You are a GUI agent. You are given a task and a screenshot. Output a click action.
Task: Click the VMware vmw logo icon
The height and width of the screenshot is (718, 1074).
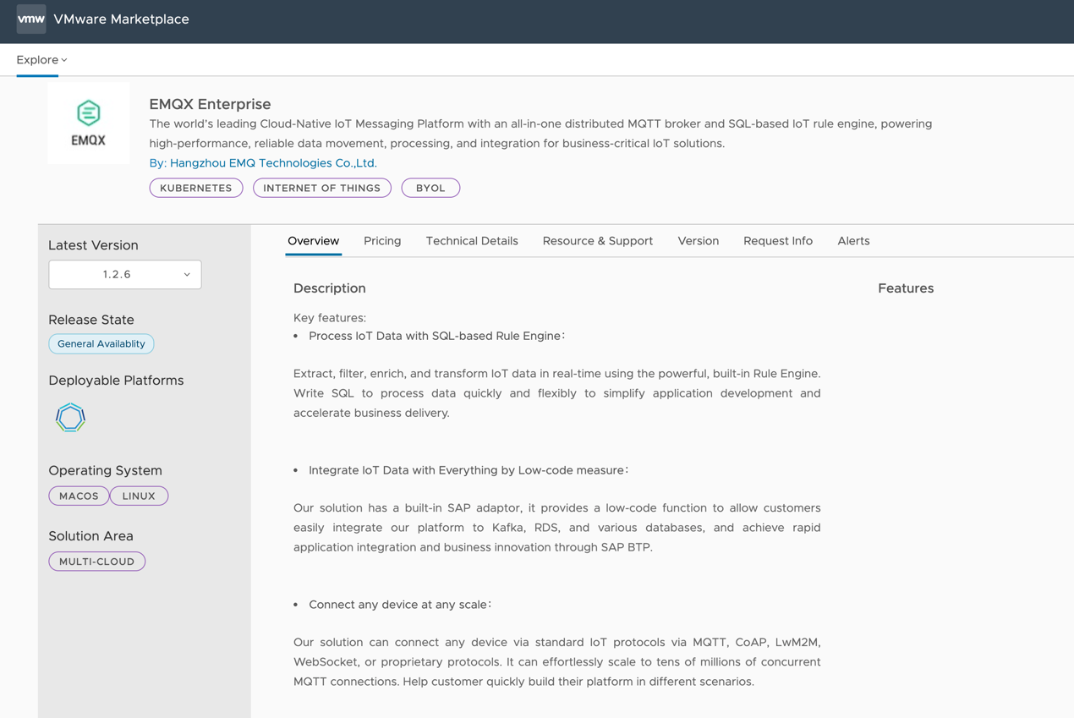pyautogui.click(x=31, y=19)
